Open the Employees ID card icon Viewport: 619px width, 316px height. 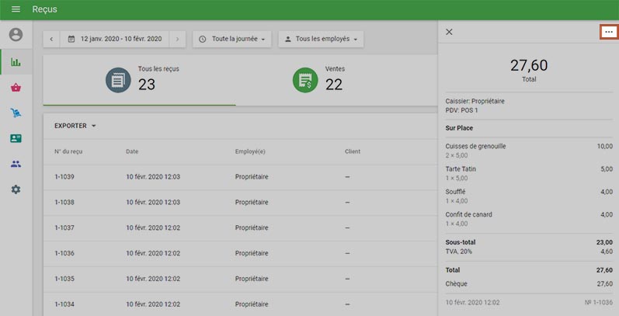pyautogui.click(x=16, y=138)
